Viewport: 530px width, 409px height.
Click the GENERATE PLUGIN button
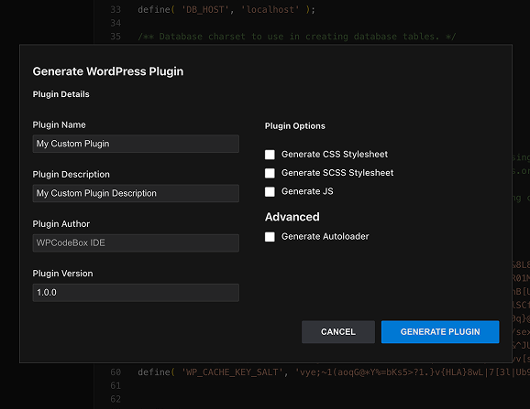click(440, 332)
